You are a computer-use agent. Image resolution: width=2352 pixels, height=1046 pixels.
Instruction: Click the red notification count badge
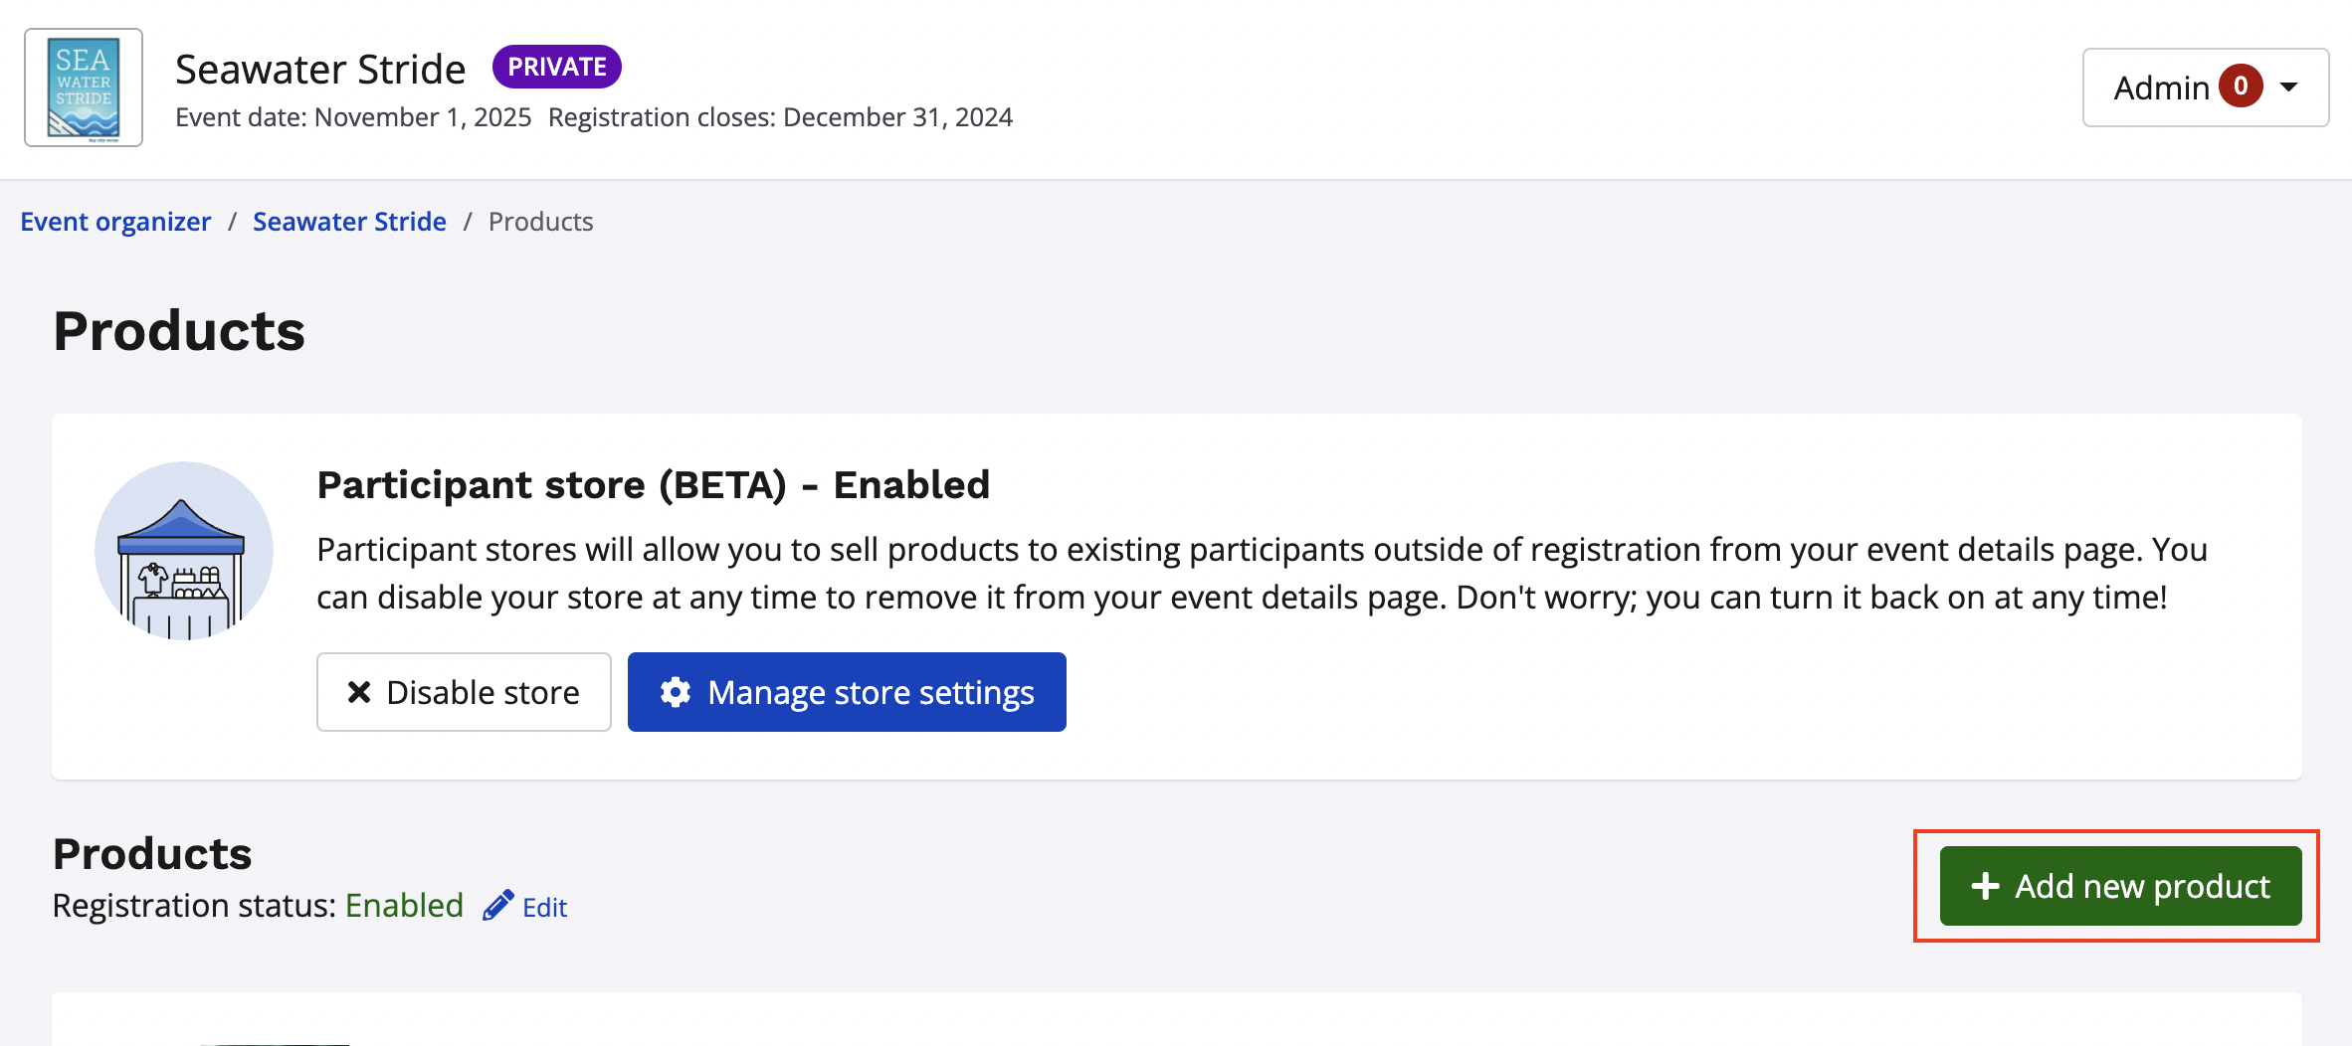point(2241,87)
